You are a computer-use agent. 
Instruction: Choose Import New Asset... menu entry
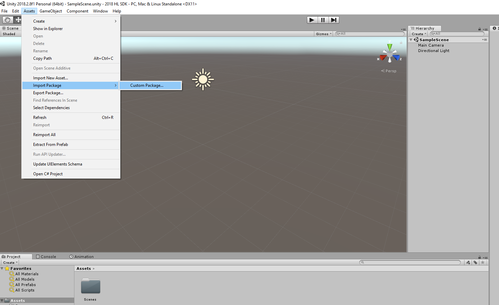click(71, 78)
